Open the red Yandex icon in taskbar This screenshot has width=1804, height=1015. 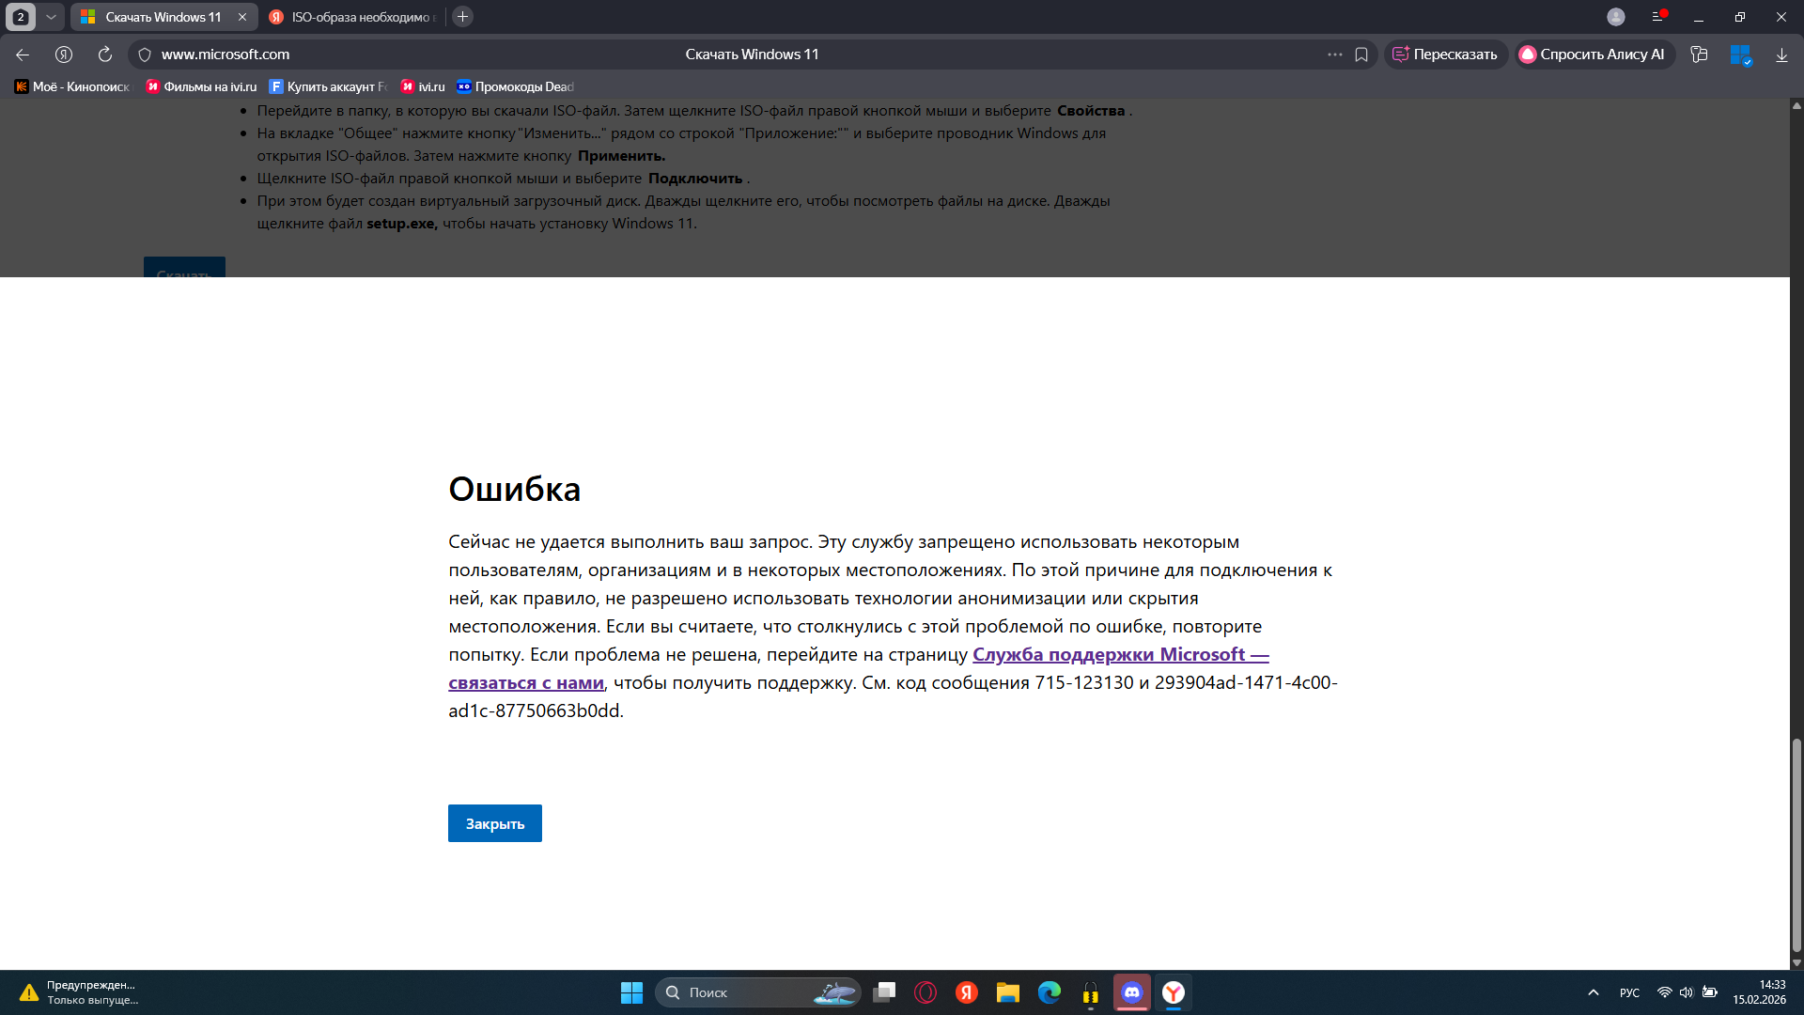967,992
